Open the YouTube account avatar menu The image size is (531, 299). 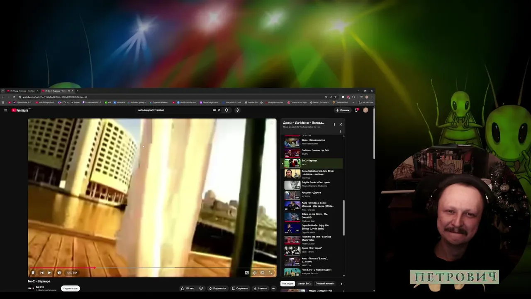click(x=365, y=110)
